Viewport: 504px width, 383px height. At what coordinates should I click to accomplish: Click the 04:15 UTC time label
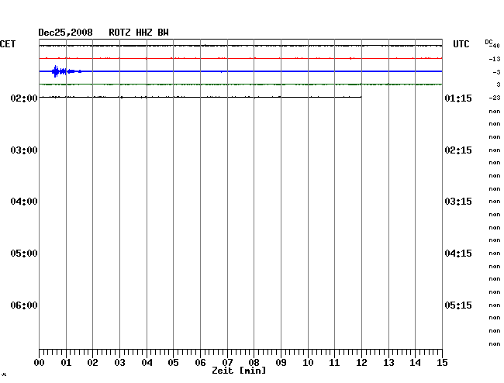458,254
